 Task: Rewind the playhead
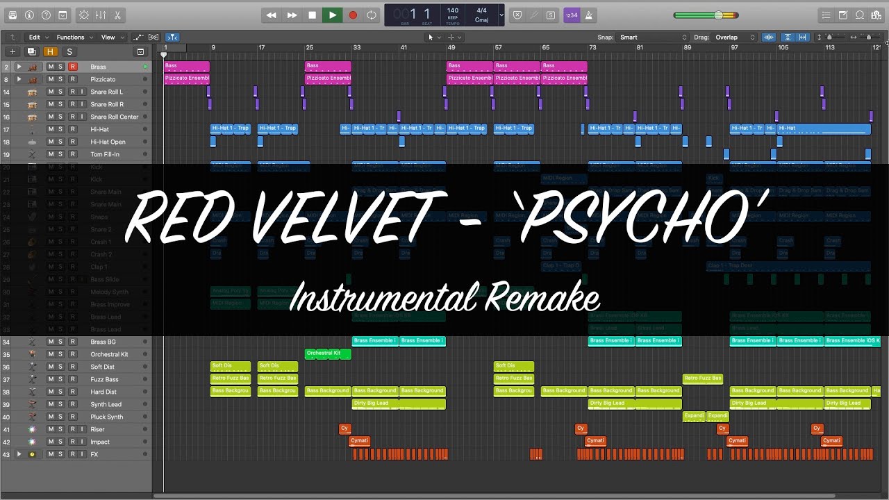(272, 15)
